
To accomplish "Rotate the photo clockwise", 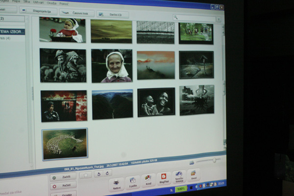I will coord(108,173).
